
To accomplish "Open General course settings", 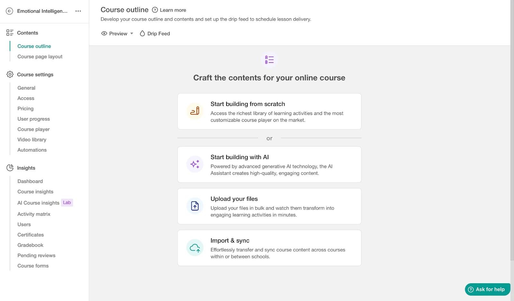I will coord(26,88).
